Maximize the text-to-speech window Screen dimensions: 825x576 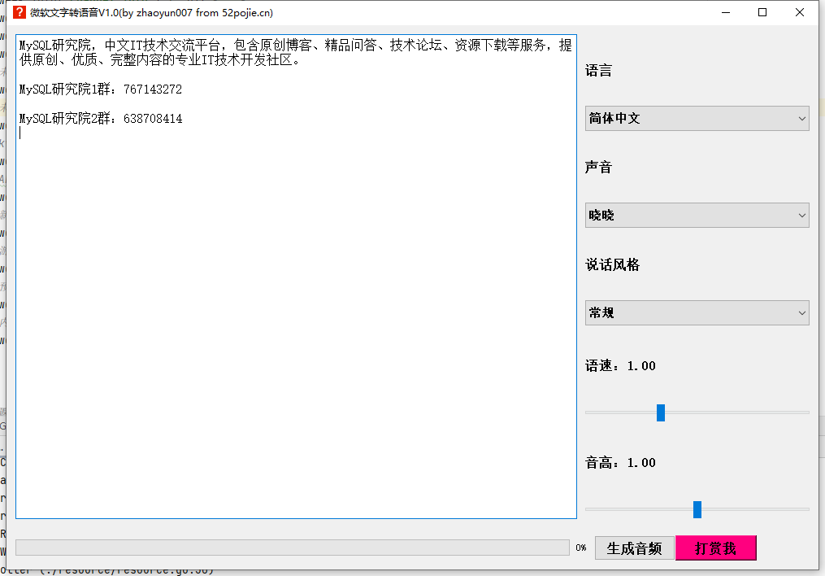[762, 13]
